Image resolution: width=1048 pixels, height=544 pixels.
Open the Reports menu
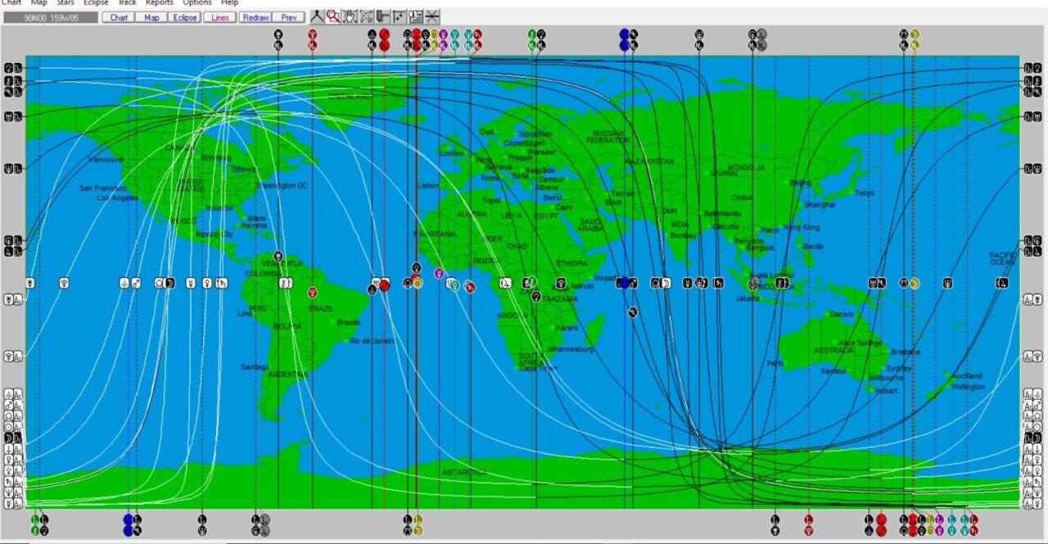coord(159,2)
